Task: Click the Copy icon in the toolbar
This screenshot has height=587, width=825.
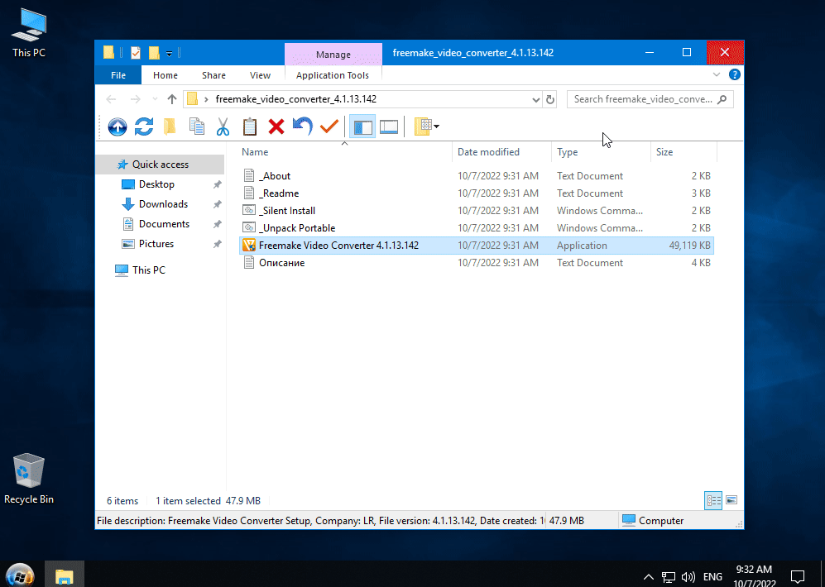Action: click(197, 126)
